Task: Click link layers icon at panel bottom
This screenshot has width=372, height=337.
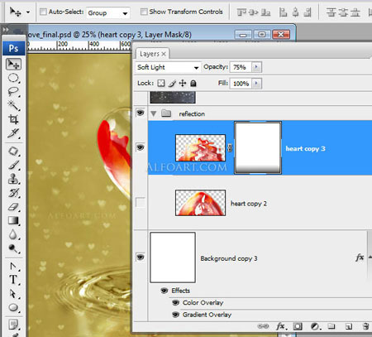Action: pos(263,326)
